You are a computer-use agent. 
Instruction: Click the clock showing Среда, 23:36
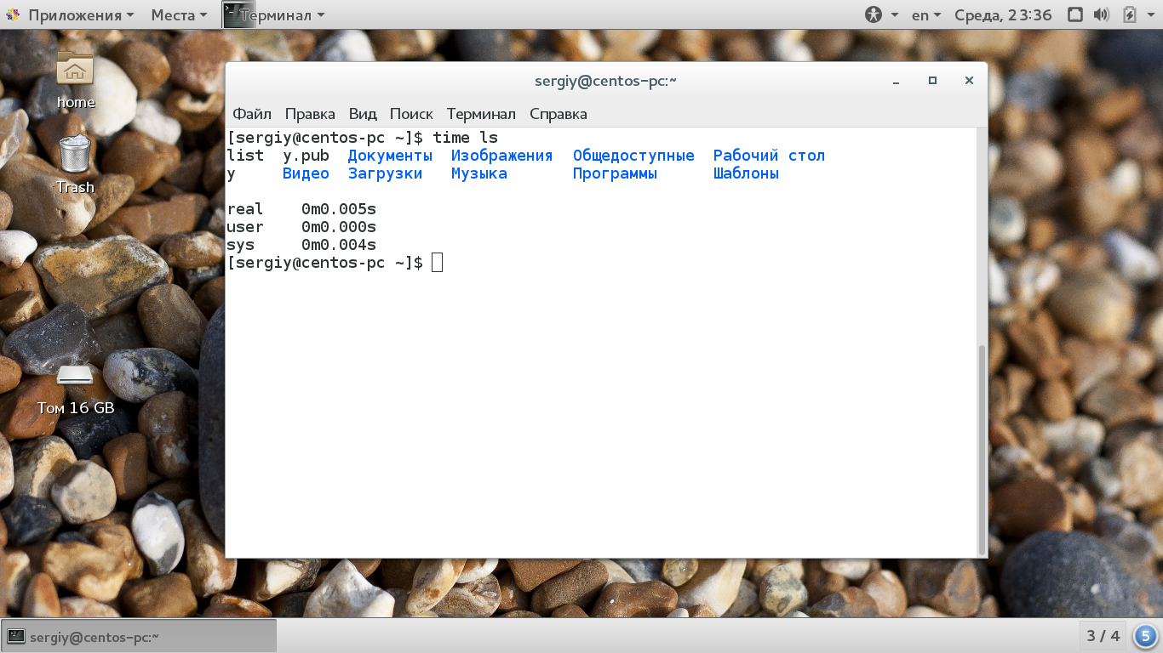click(1003, 14)
